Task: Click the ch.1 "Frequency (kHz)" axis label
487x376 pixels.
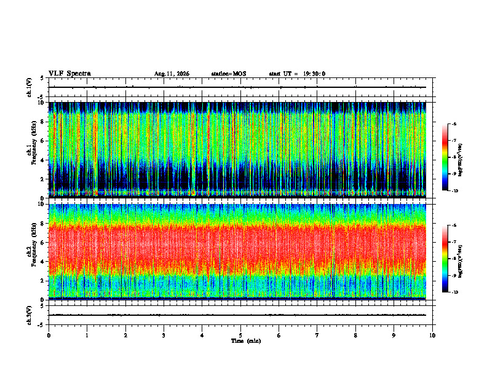Action: tap(34, 143)
